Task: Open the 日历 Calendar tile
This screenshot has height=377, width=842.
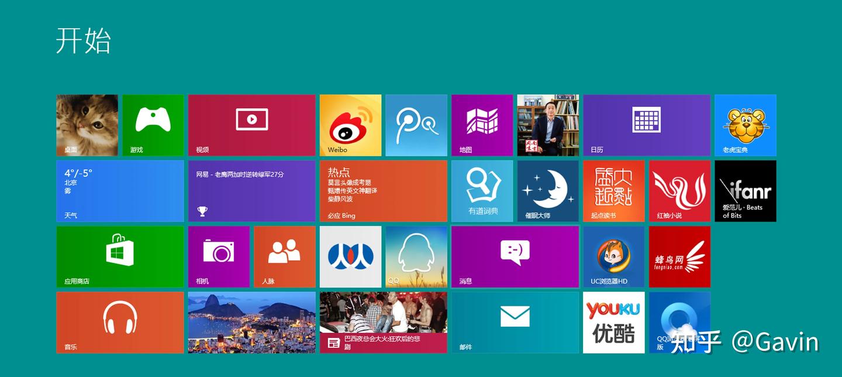Action: point(647,125)
